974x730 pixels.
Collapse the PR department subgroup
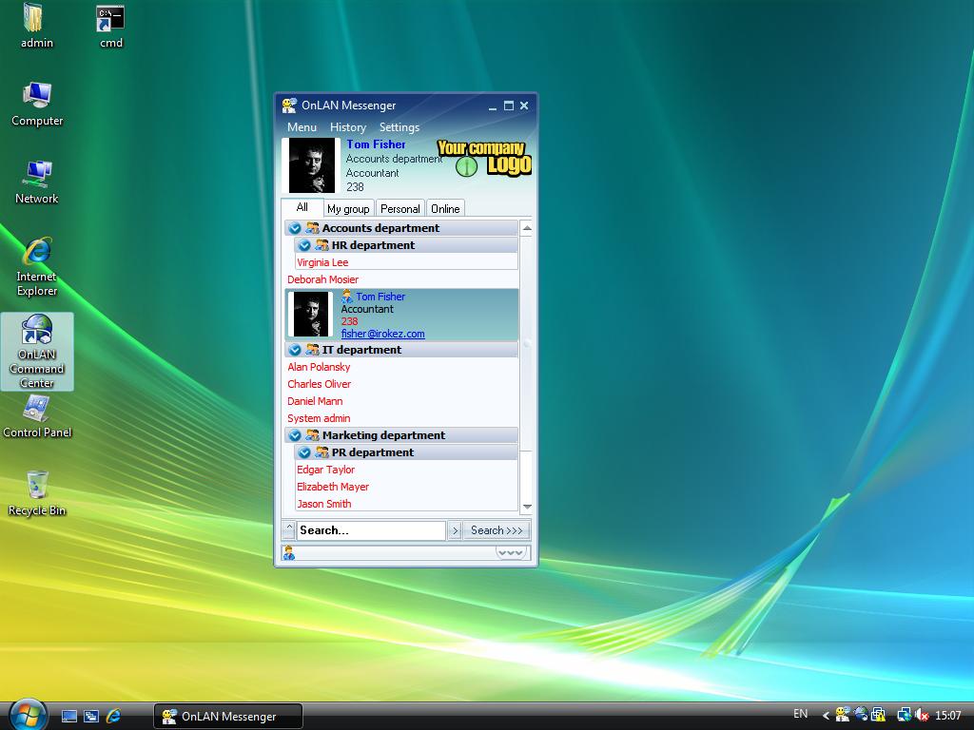tap(304, 452)
